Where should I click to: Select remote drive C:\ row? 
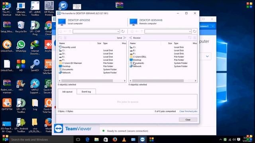pyautogui.click(x=163, y=47)
